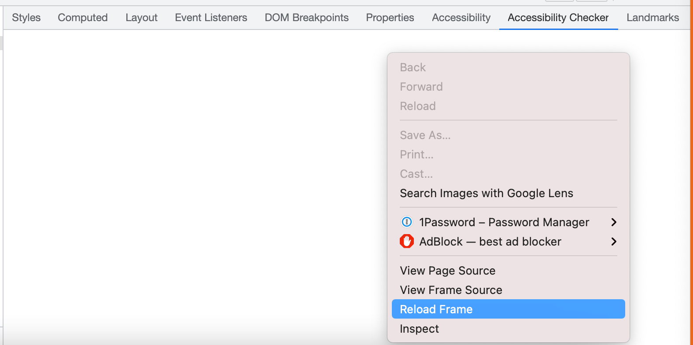Click the grayed-out Reload option
Image resolution: width=693 pixels, height=345 pixels.
pyautogui.click(x=417, y=106)
